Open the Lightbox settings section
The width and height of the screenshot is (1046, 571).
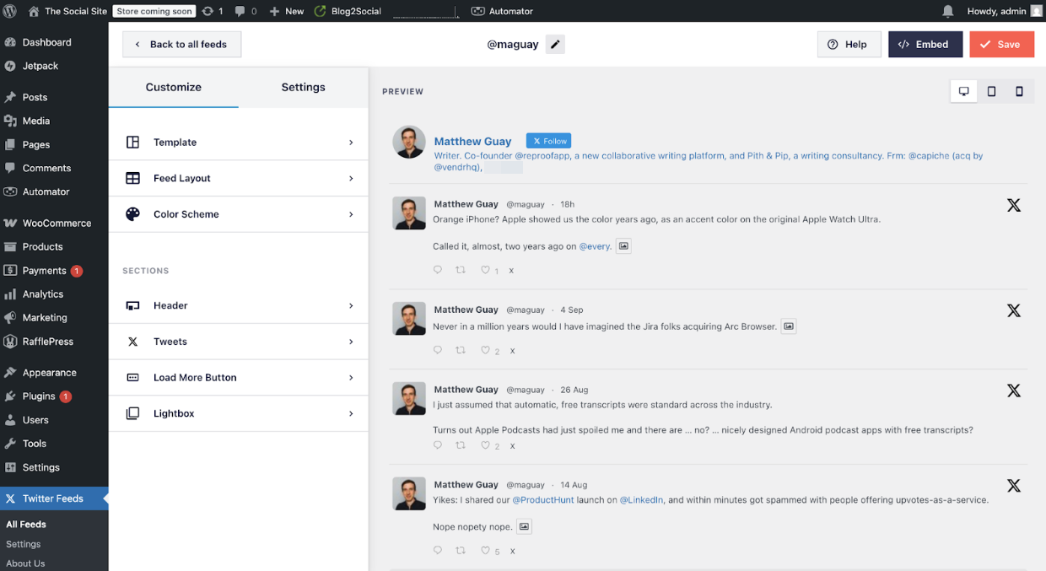coord(239,413)
